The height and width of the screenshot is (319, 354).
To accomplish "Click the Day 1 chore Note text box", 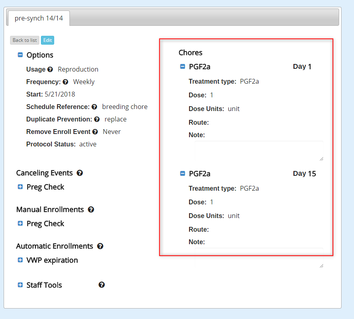I will click(x=259, y=151).
